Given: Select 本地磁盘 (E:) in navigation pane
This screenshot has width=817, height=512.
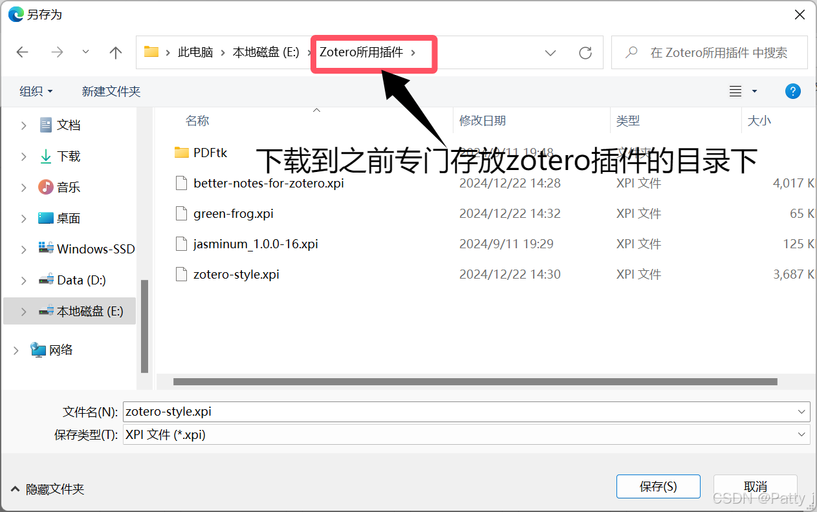Looking at the screenshot, I should coord(90,311).
